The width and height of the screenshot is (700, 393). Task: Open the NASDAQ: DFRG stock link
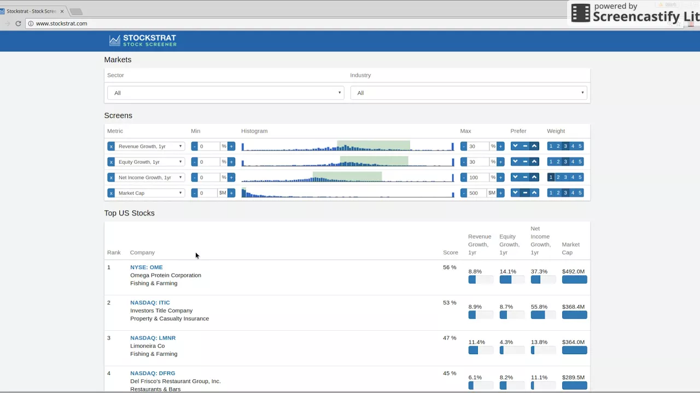tap(153, 373)
